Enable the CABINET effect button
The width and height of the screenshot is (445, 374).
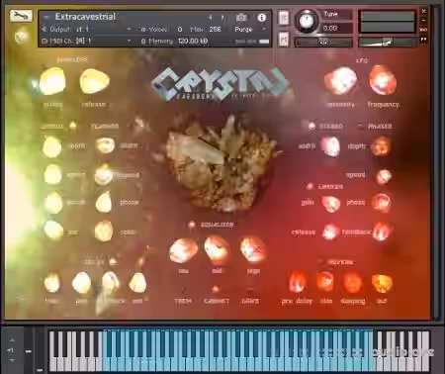pyautogui.click(x=216, y=289)
